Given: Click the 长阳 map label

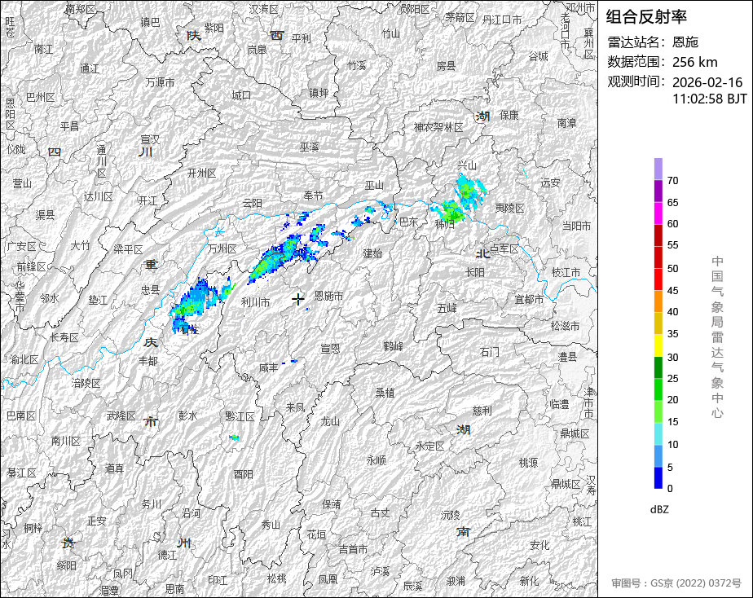Looking at the screenshot, I should pos(475,272).
